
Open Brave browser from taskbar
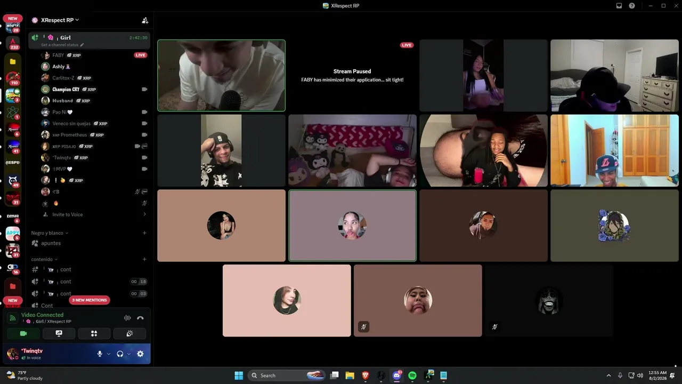click(x=366, y=375)
